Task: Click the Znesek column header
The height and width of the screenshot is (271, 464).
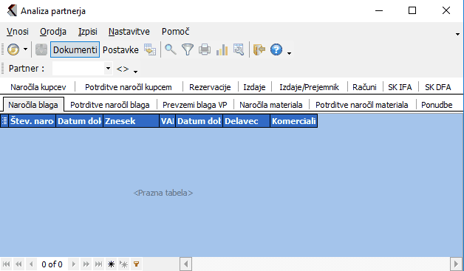Action: pyautogui.click(x=131, y=120)
